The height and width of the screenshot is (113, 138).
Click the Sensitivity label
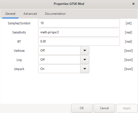click(19, 32)
